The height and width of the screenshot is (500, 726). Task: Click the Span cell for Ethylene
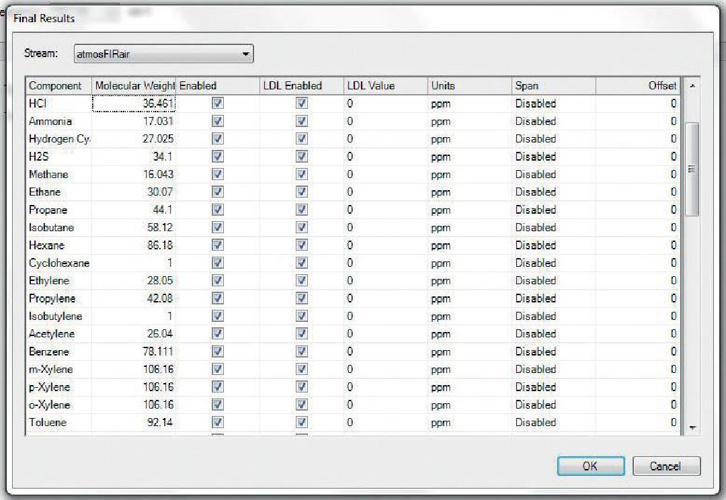point(551,281)
